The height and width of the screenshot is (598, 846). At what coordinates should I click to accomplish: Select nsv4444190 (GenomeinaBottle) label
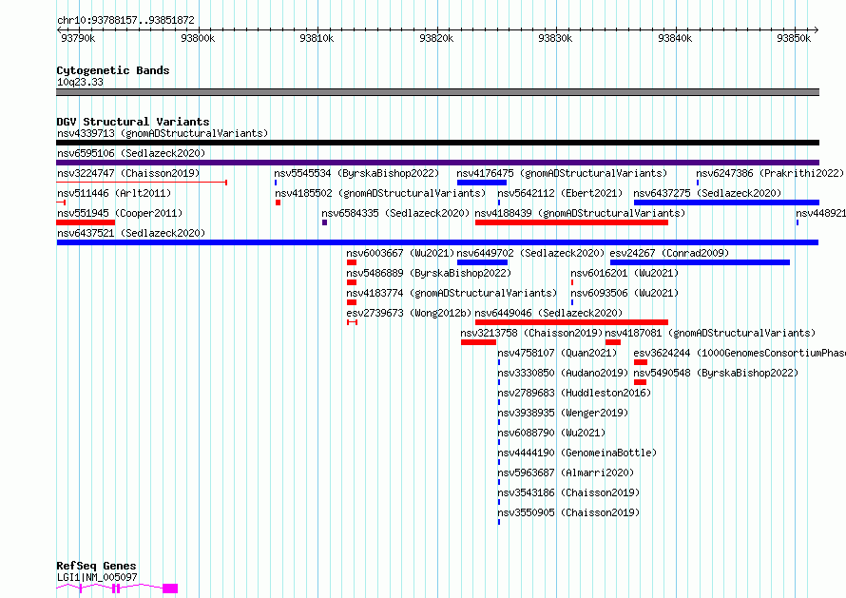click(x=577, y=453)
